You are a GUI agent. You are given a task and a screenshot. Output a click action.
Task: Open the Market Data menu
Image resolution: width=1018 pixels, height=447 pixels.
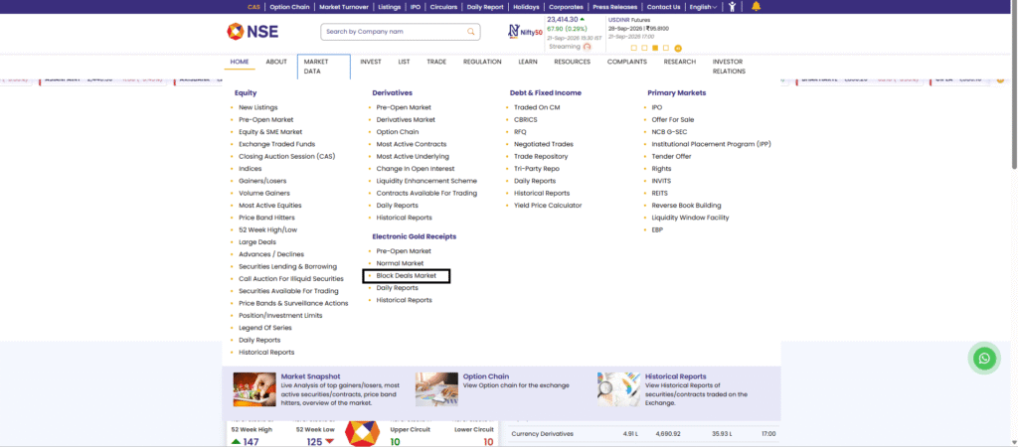coord(324,67)
